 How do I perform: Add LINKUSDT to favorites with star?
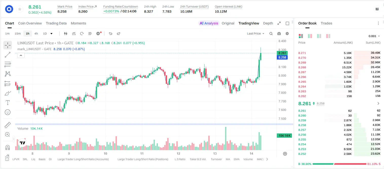(x=20, y=9)
